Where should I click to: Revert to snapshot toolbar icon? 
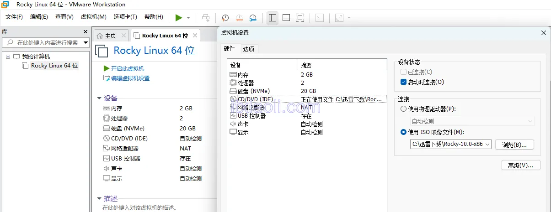point(239,18)
